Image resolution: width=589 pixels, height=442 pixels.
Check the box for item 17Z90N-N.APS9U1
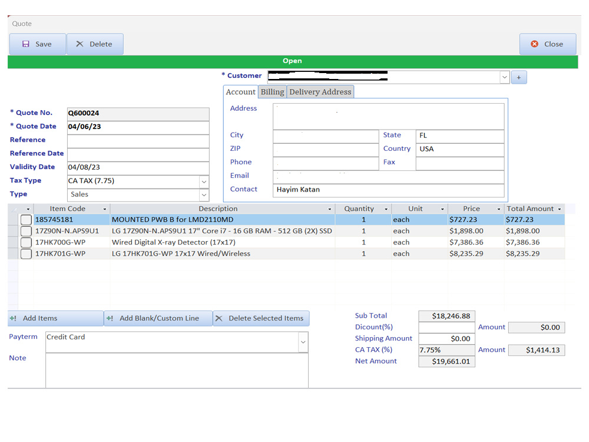[x=26, y=231]
